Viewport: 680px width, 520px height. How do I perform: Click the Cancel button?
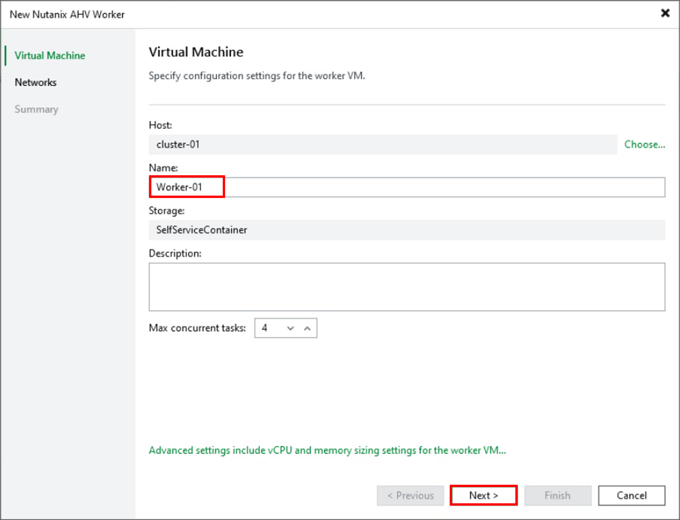[631, 495]
